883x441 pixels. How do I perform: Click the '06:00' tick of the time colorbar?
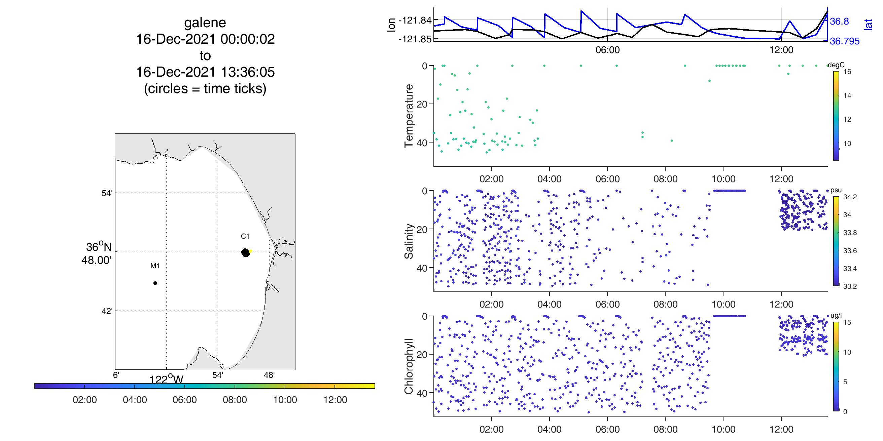(185, 400)
